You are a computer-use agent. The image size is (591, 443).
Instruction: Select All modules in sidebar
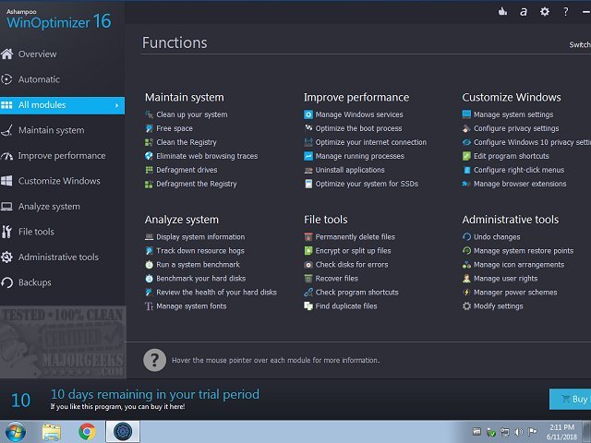pos(62,105)
